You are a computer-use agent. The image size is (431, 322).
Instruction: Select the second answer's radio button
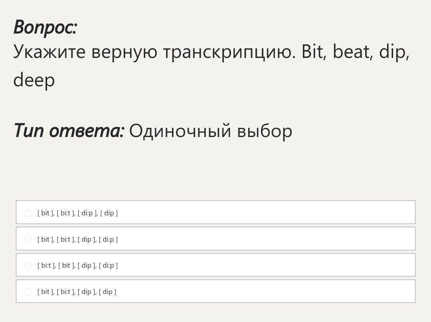pyautogui.click(x=28, y=240)
